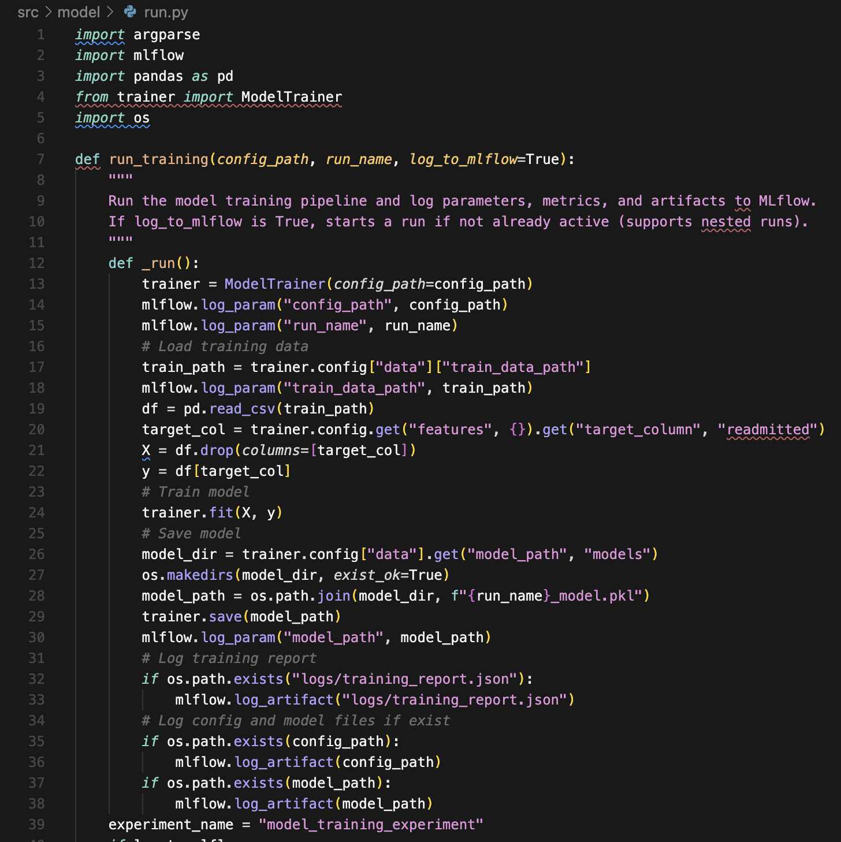Click the os.makedirs call on line 27
The image size is (841, 842).
pyautogui.click(x=199, y=575)
